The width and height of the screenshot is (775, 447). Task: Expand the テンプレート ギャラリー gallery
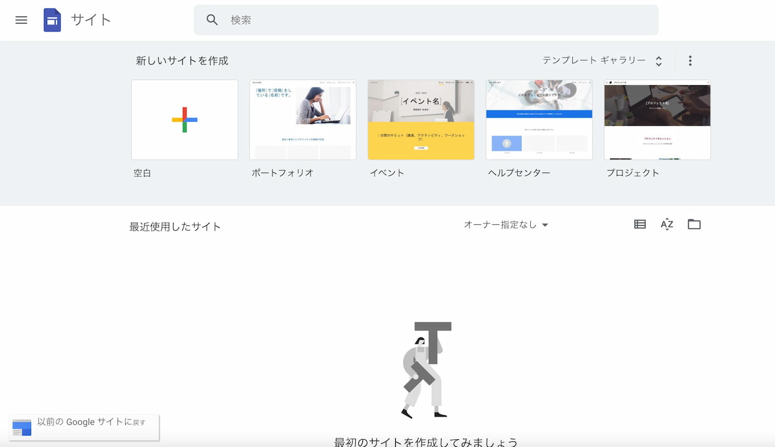(x=594, y=61)
